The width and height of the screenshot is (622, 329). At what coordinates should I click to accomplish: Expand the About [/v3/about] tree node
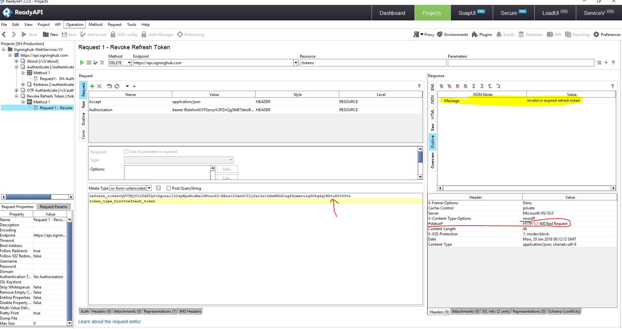coord(17,61)
